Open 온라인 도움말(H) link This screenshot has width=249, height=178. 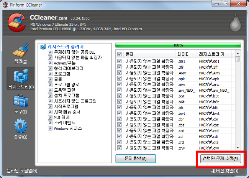pos(22,171)
